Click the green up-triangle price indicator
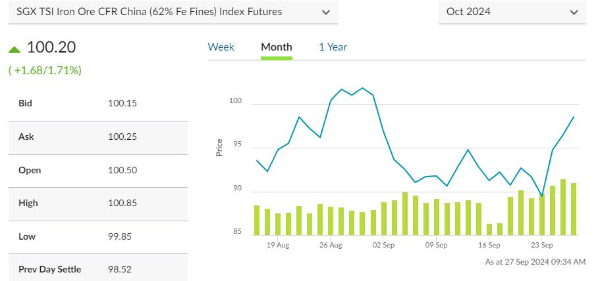Screen dimensions: 598x281 [14, 49]
